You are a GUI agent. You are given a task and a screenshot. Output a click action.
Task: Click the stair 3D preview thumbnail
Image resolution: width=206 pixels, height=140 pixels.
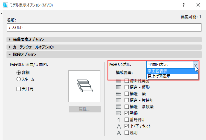tap(85, 86)
